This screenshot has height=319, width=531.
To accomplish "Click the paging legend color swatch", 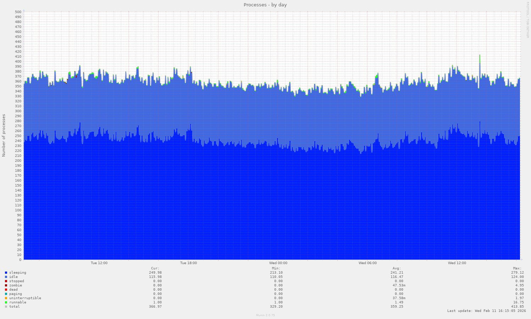I will [6, 294].
